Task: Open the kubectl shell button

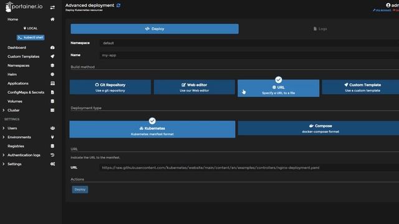Action: tap(31, 37)
